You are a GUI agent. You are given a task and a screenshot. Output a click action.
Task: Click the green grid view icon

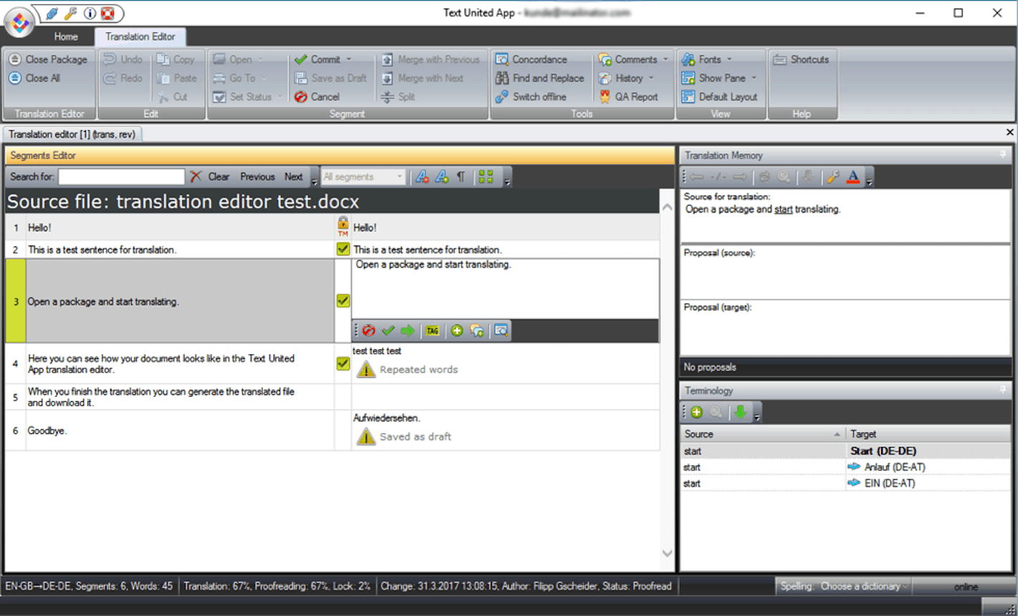pyautogui.click(x=486, y=176)
